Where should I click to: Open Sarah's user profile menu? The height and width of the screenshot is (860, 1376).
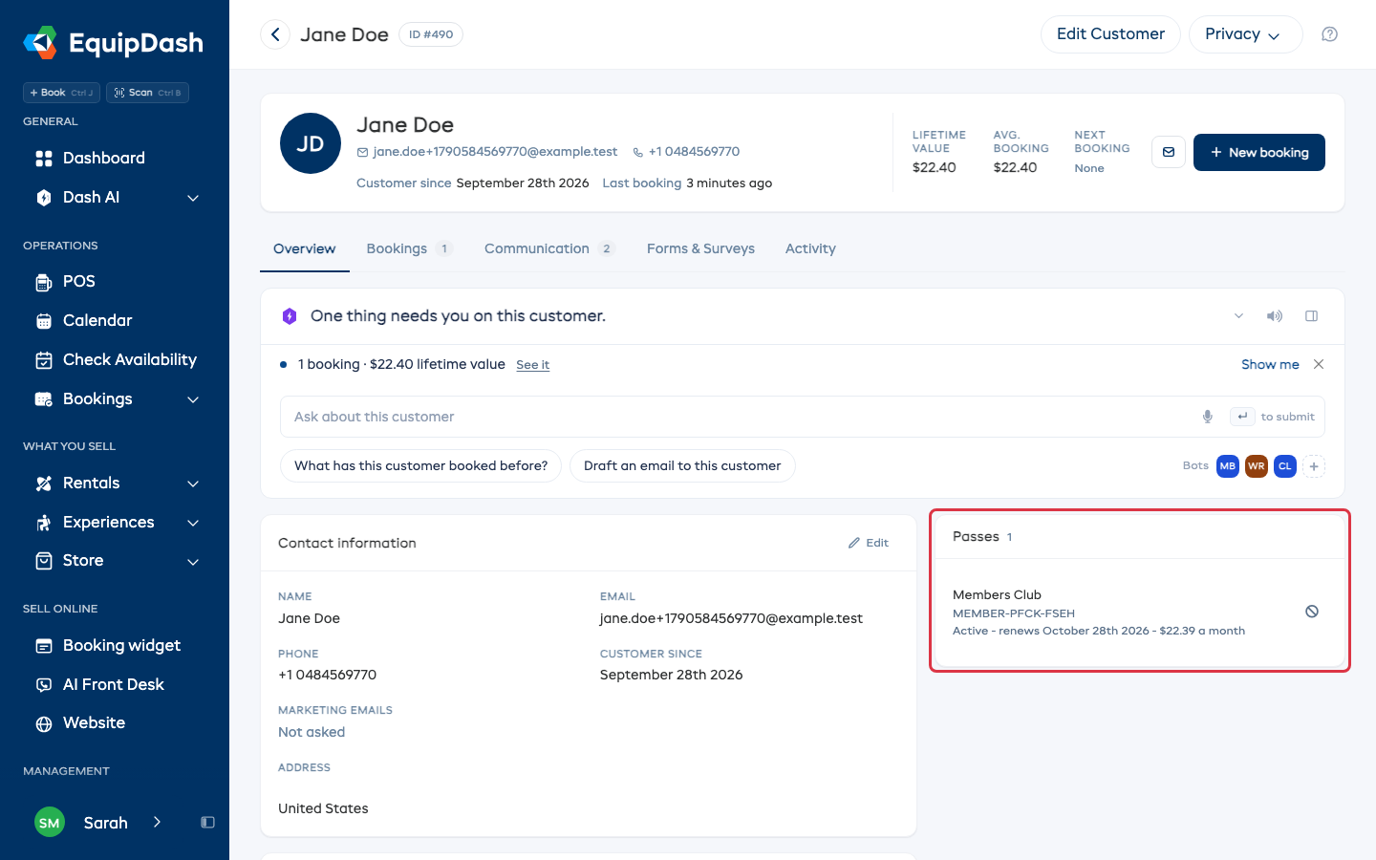[x=99, y=823]
